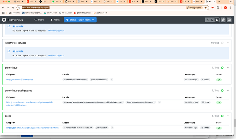Open the apps grid in bookmarks bar

(x=3, y=13)
